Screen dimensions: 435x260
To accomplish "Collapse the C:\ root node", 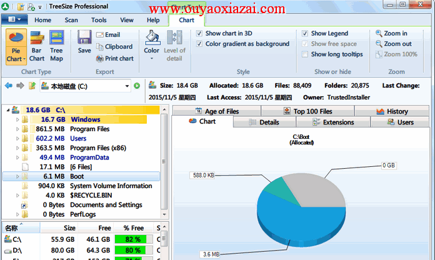I will 8,110.
